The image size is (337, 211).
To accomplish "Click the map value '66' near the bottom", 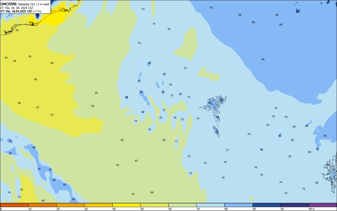I will coord(43,201).
